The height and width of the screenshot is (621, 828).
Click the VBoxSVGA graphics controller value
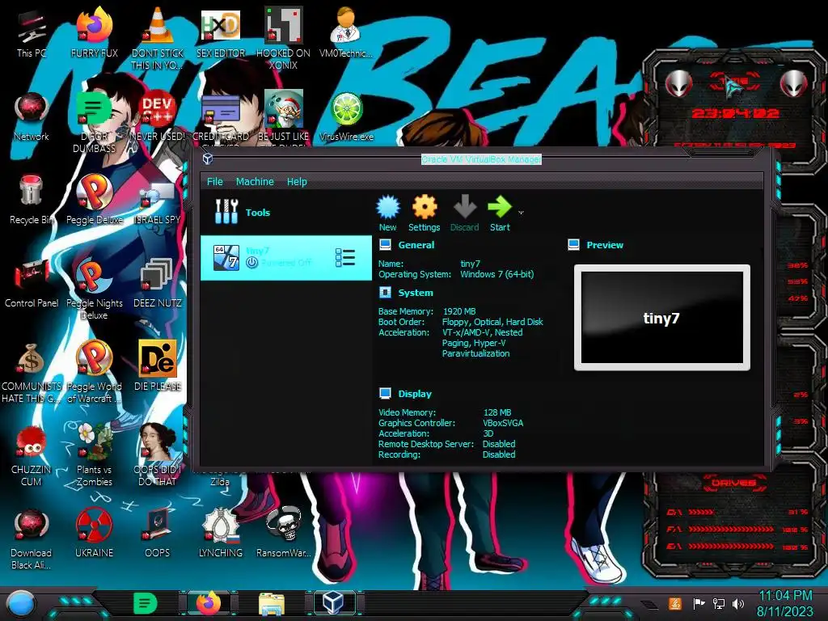point(503,423)
